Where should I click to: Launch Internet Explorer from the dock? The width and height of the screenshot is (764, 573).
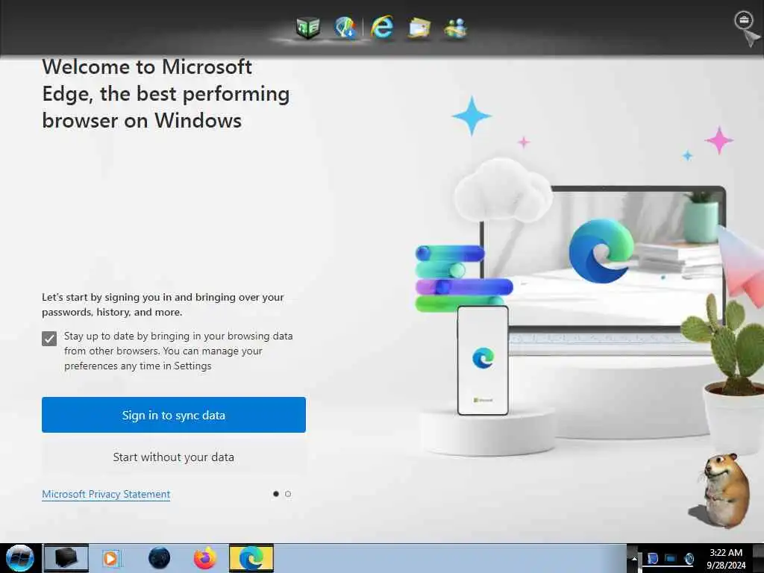tap(382, 28)
